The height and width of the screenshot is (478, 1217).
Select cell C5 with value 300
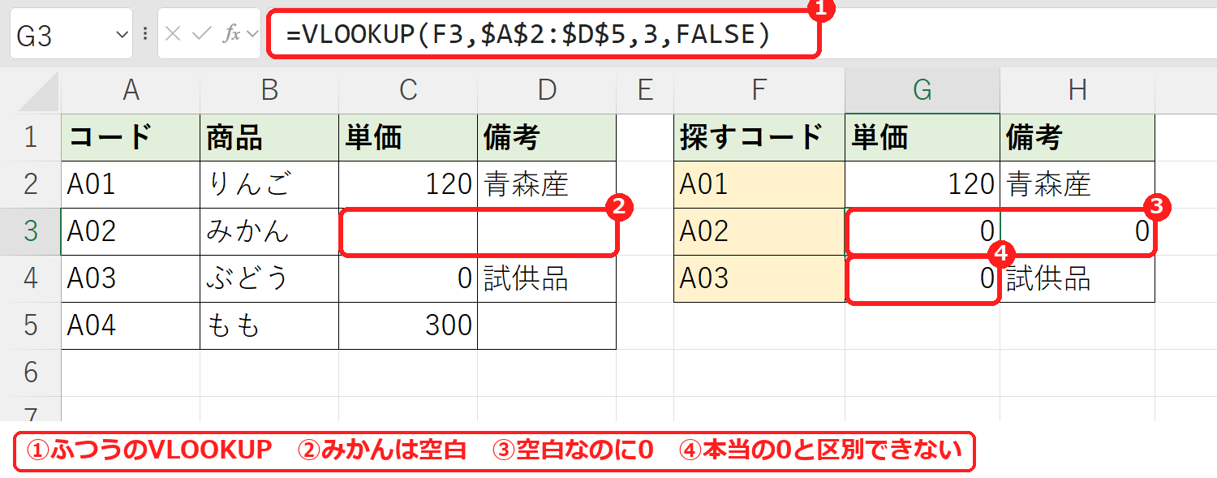(x=408, y=325)
